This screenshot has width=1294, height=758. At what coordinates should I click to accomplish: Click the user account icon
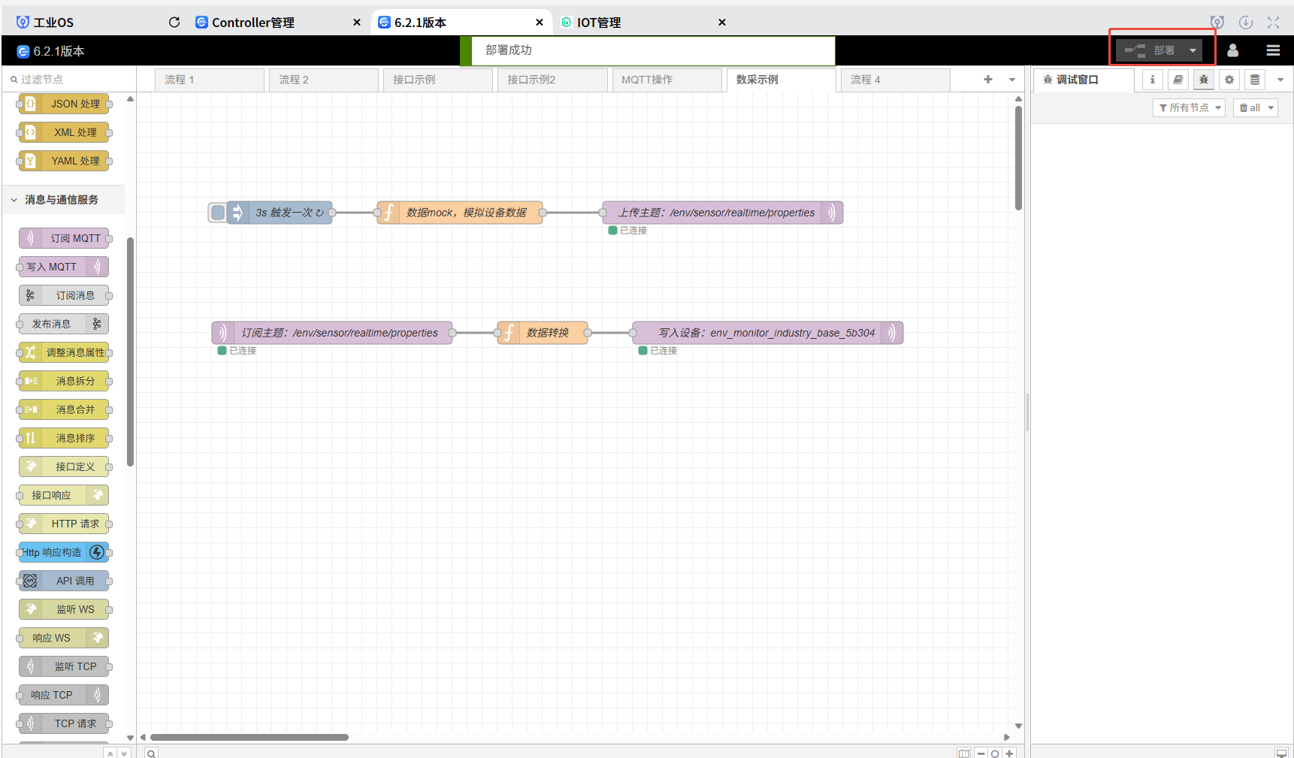(1232, 50)
